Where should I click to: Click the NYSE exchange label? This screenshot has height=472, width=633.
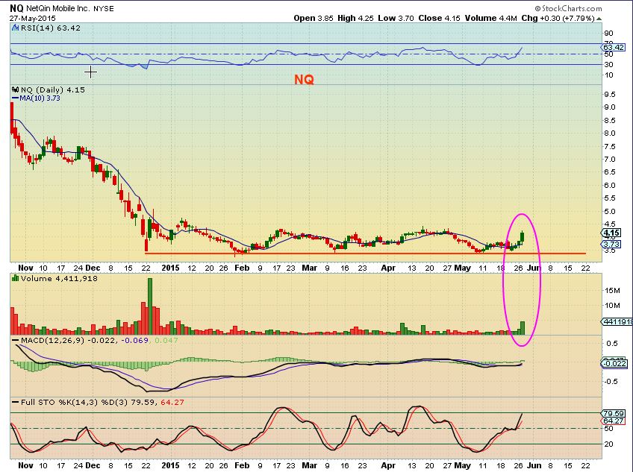tap(103, 8)
